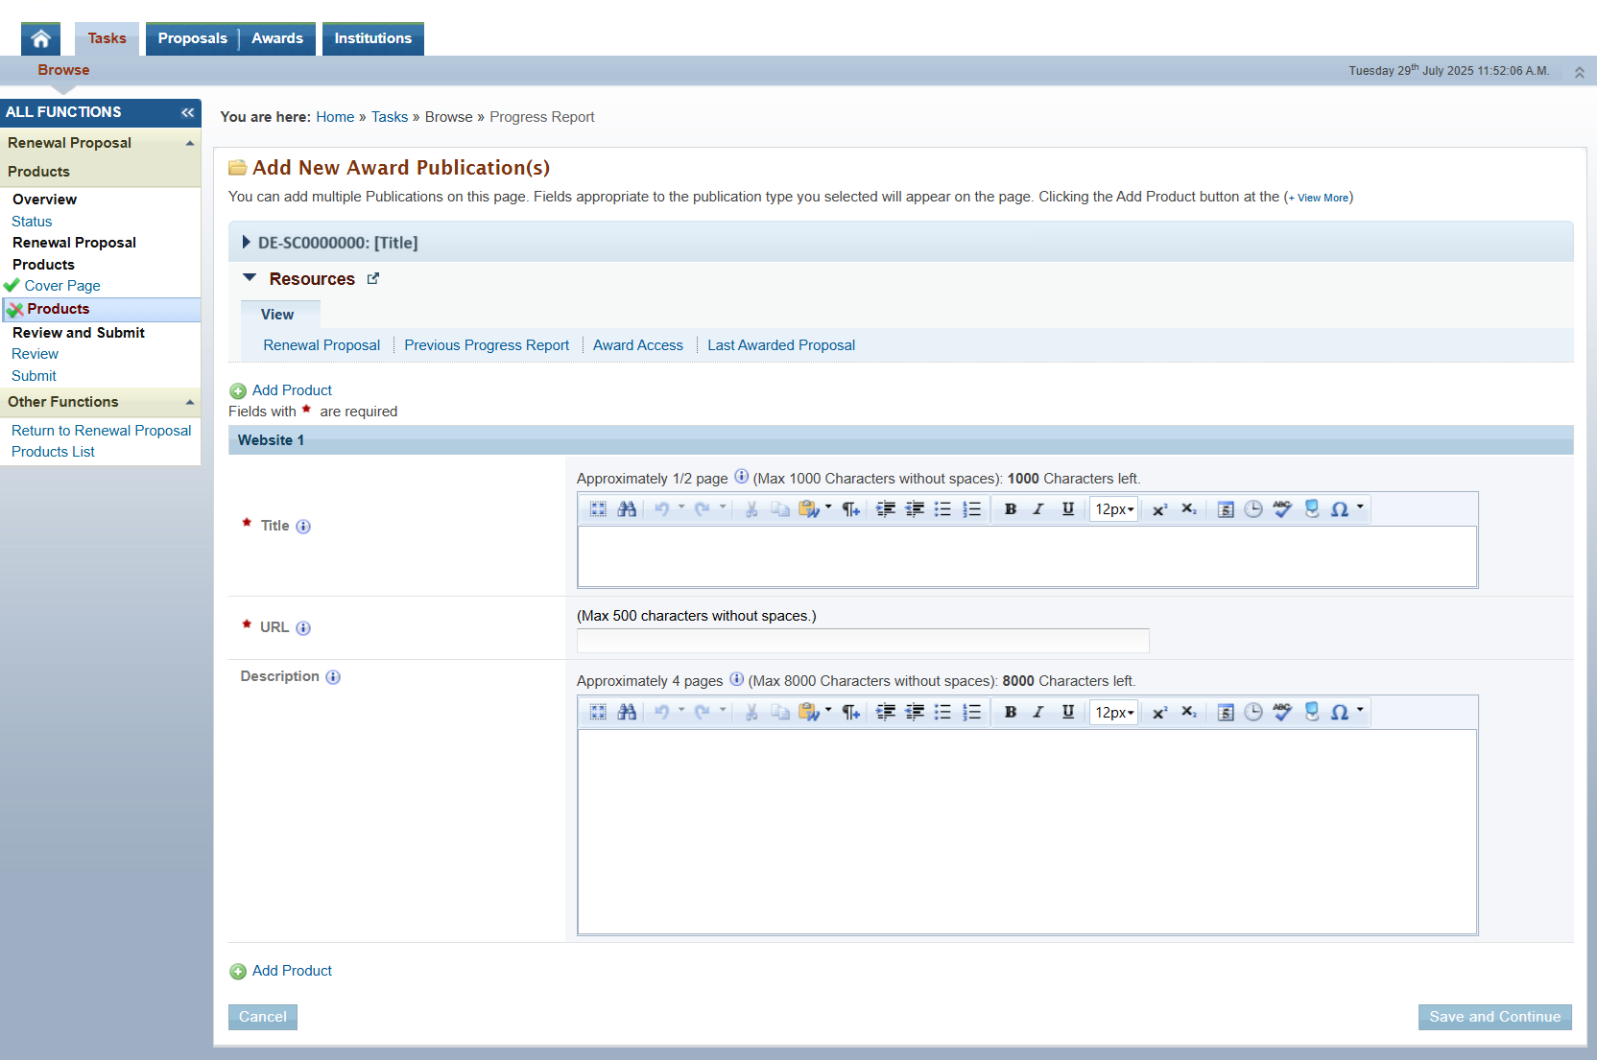Screen dimensions: 1597x1060
Task: Click Bold in the Title editor toolbar
Action: point(1011,509)
